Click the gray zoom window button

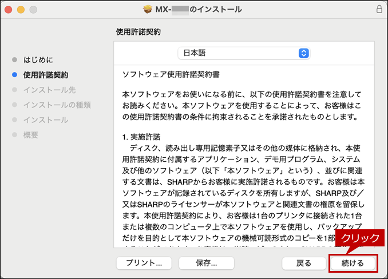click(x=33, y=10)
